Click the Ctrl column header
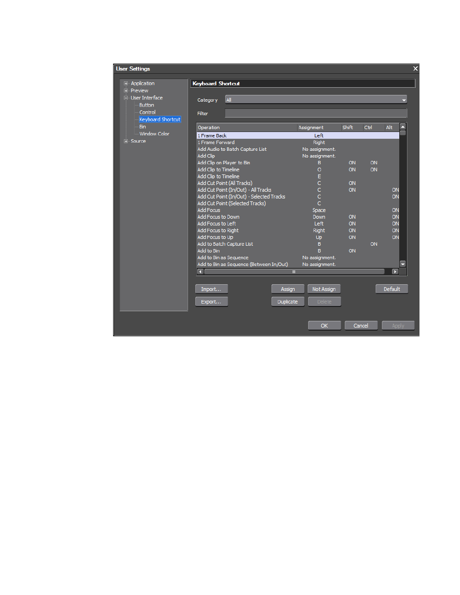 (374, 128)
